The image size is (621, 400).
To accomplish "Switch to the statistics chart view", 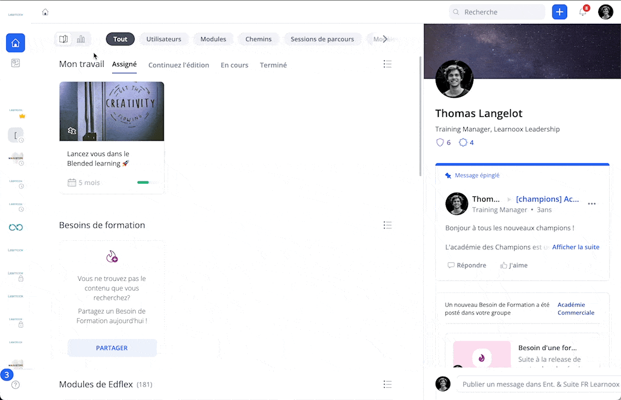I will tap(81, 39).
